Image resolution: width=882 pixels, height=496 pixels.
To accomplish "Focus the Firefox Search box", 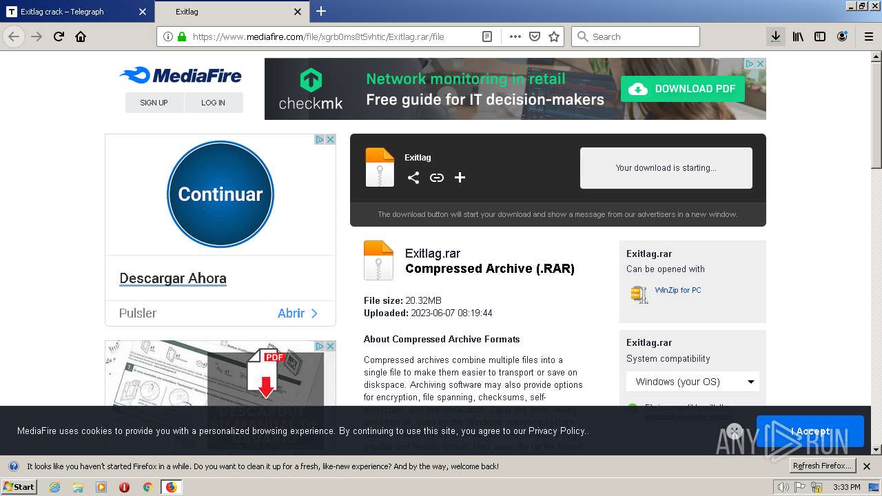I will click(635, 37).
